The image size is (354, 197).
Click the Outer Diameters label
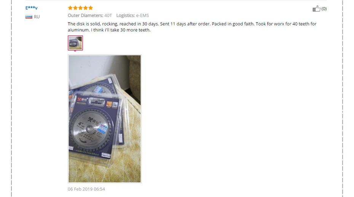click(x=86, y=15)
